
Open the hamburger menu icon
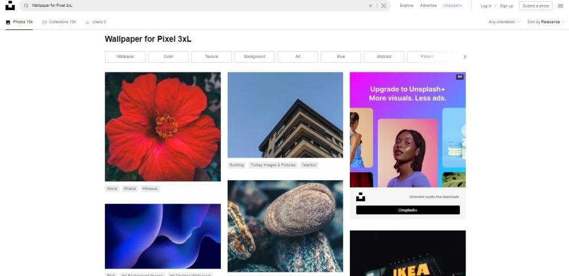(x=560, y=6)
